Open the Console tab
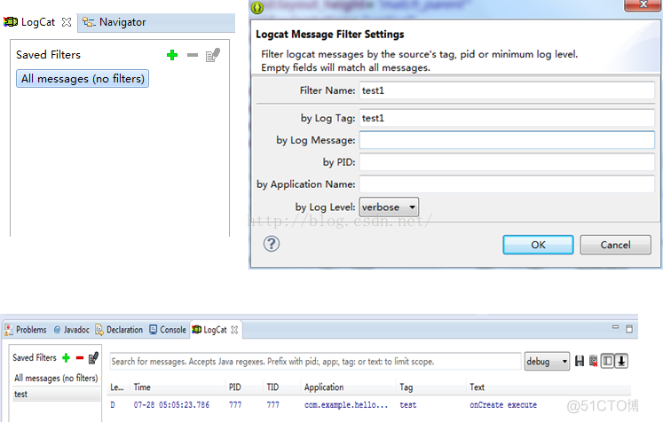Screen dimensions: 663x422 (x=168, y=330)
